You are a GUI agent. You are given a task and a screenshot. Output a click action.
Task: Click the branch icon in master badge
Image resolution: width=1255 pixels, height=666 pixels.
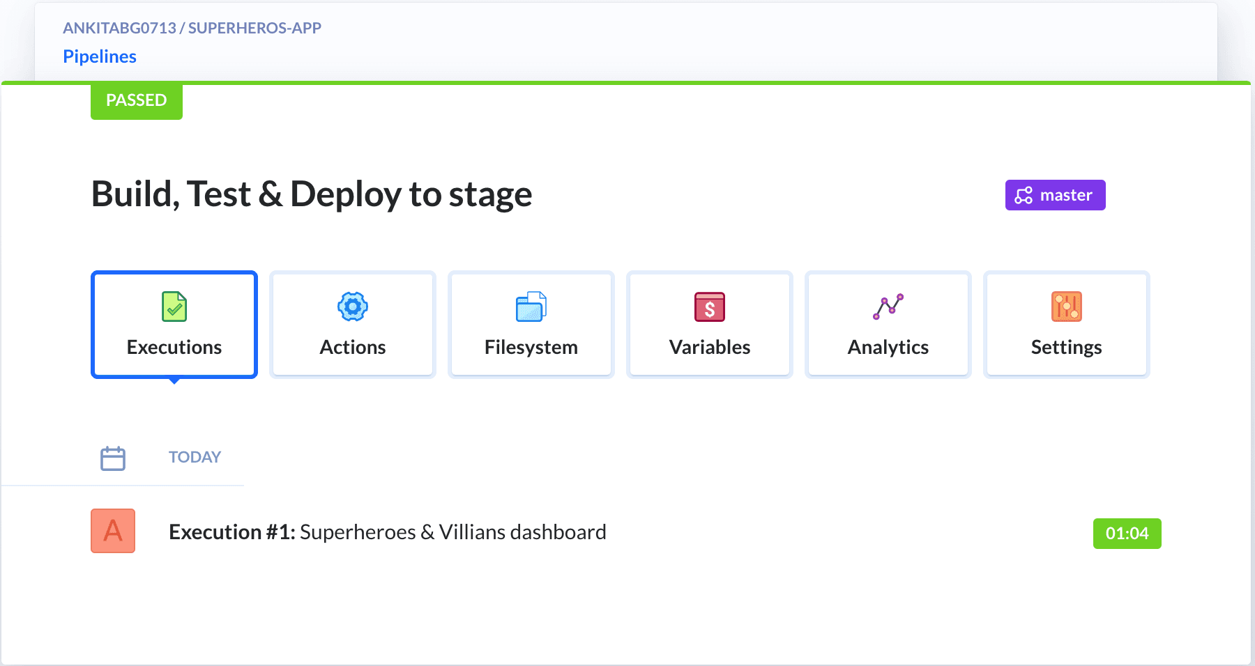[1024, 196]
